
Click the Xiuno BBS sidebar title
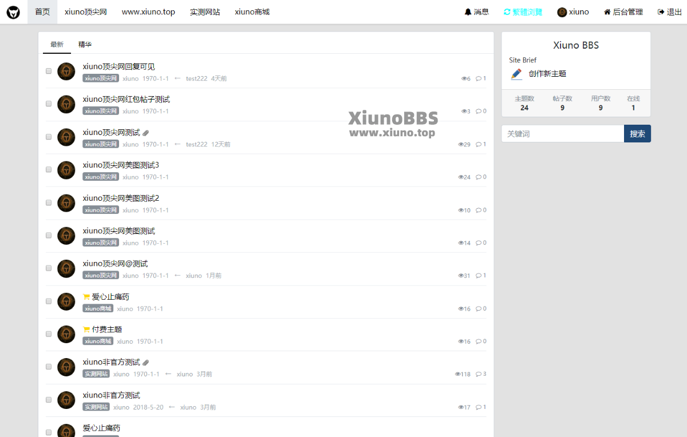click(576, 46)
